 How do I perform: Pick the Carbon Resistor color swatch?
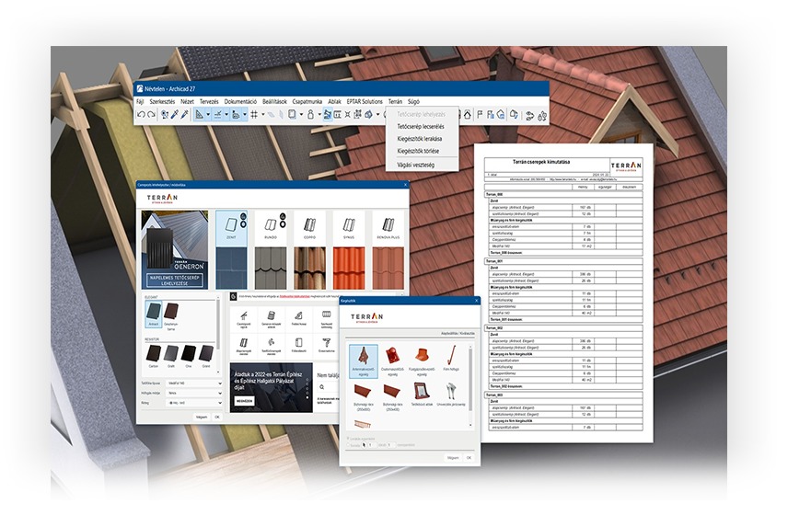coord(154,353)
